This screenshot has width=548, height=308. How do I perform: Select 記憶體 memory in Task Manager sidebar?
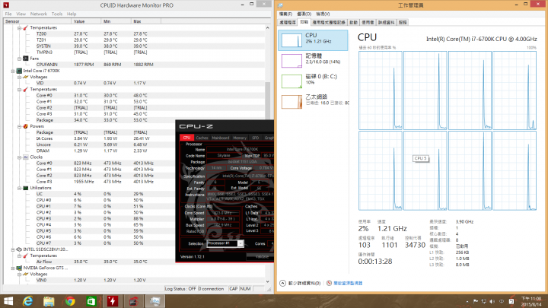click(313, 60)
